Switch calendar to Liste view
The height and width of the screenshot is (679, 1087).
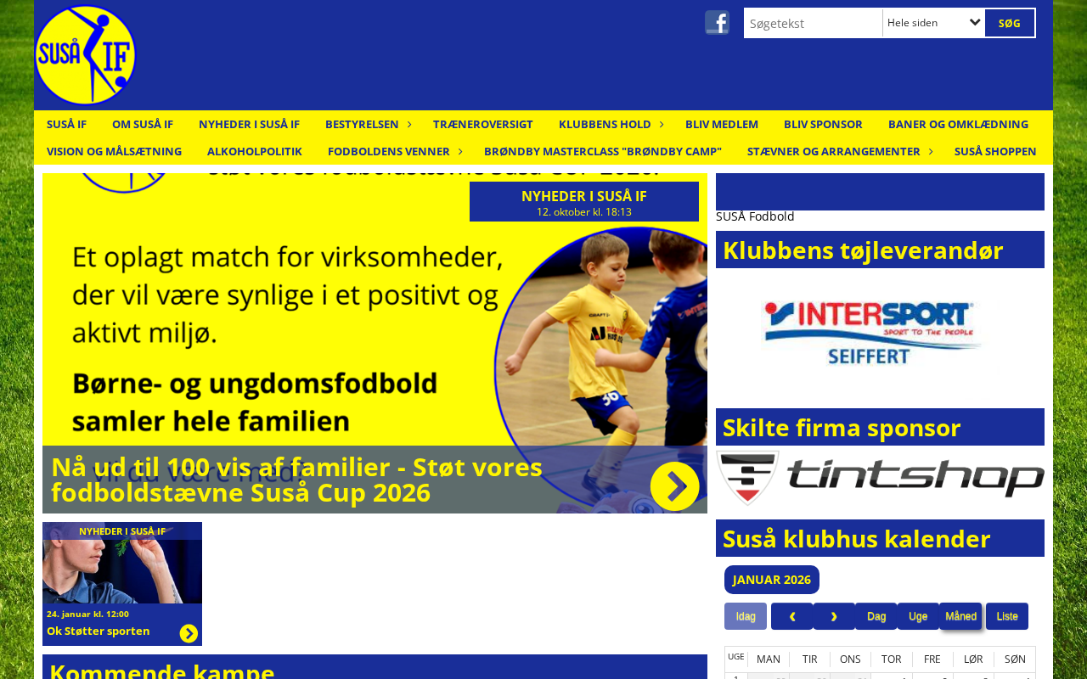coord(1007,616)
